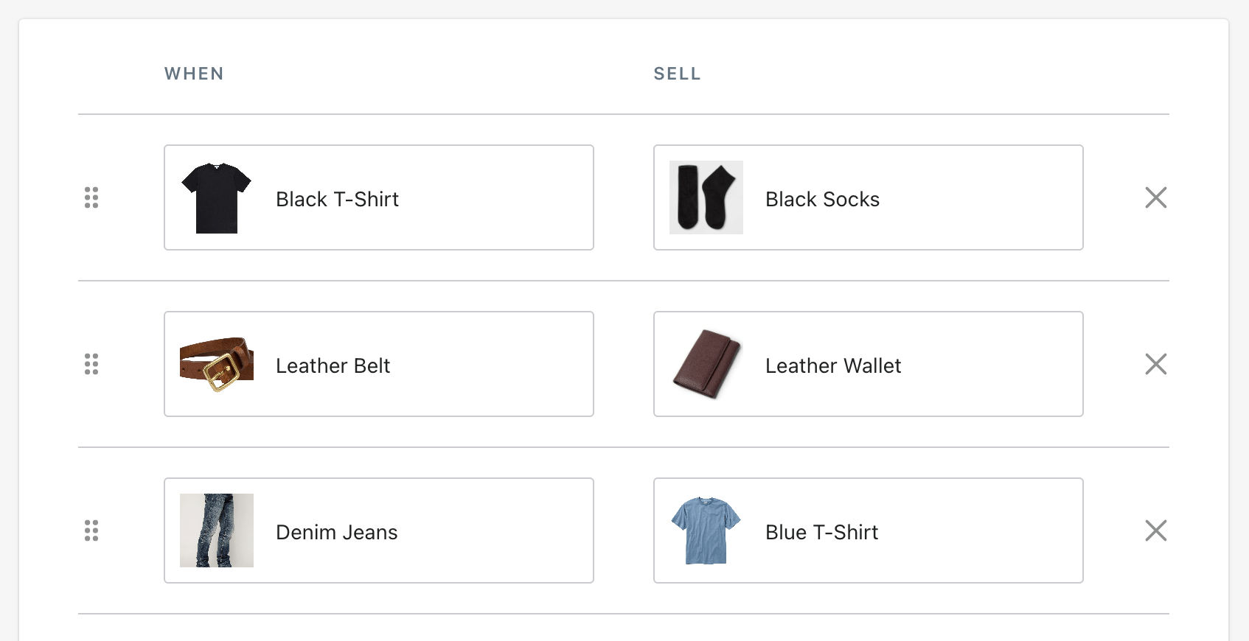1249x641 pixels.
Task: Remove the Black T-Shirt upsell row
Action: coord(1155,197)
